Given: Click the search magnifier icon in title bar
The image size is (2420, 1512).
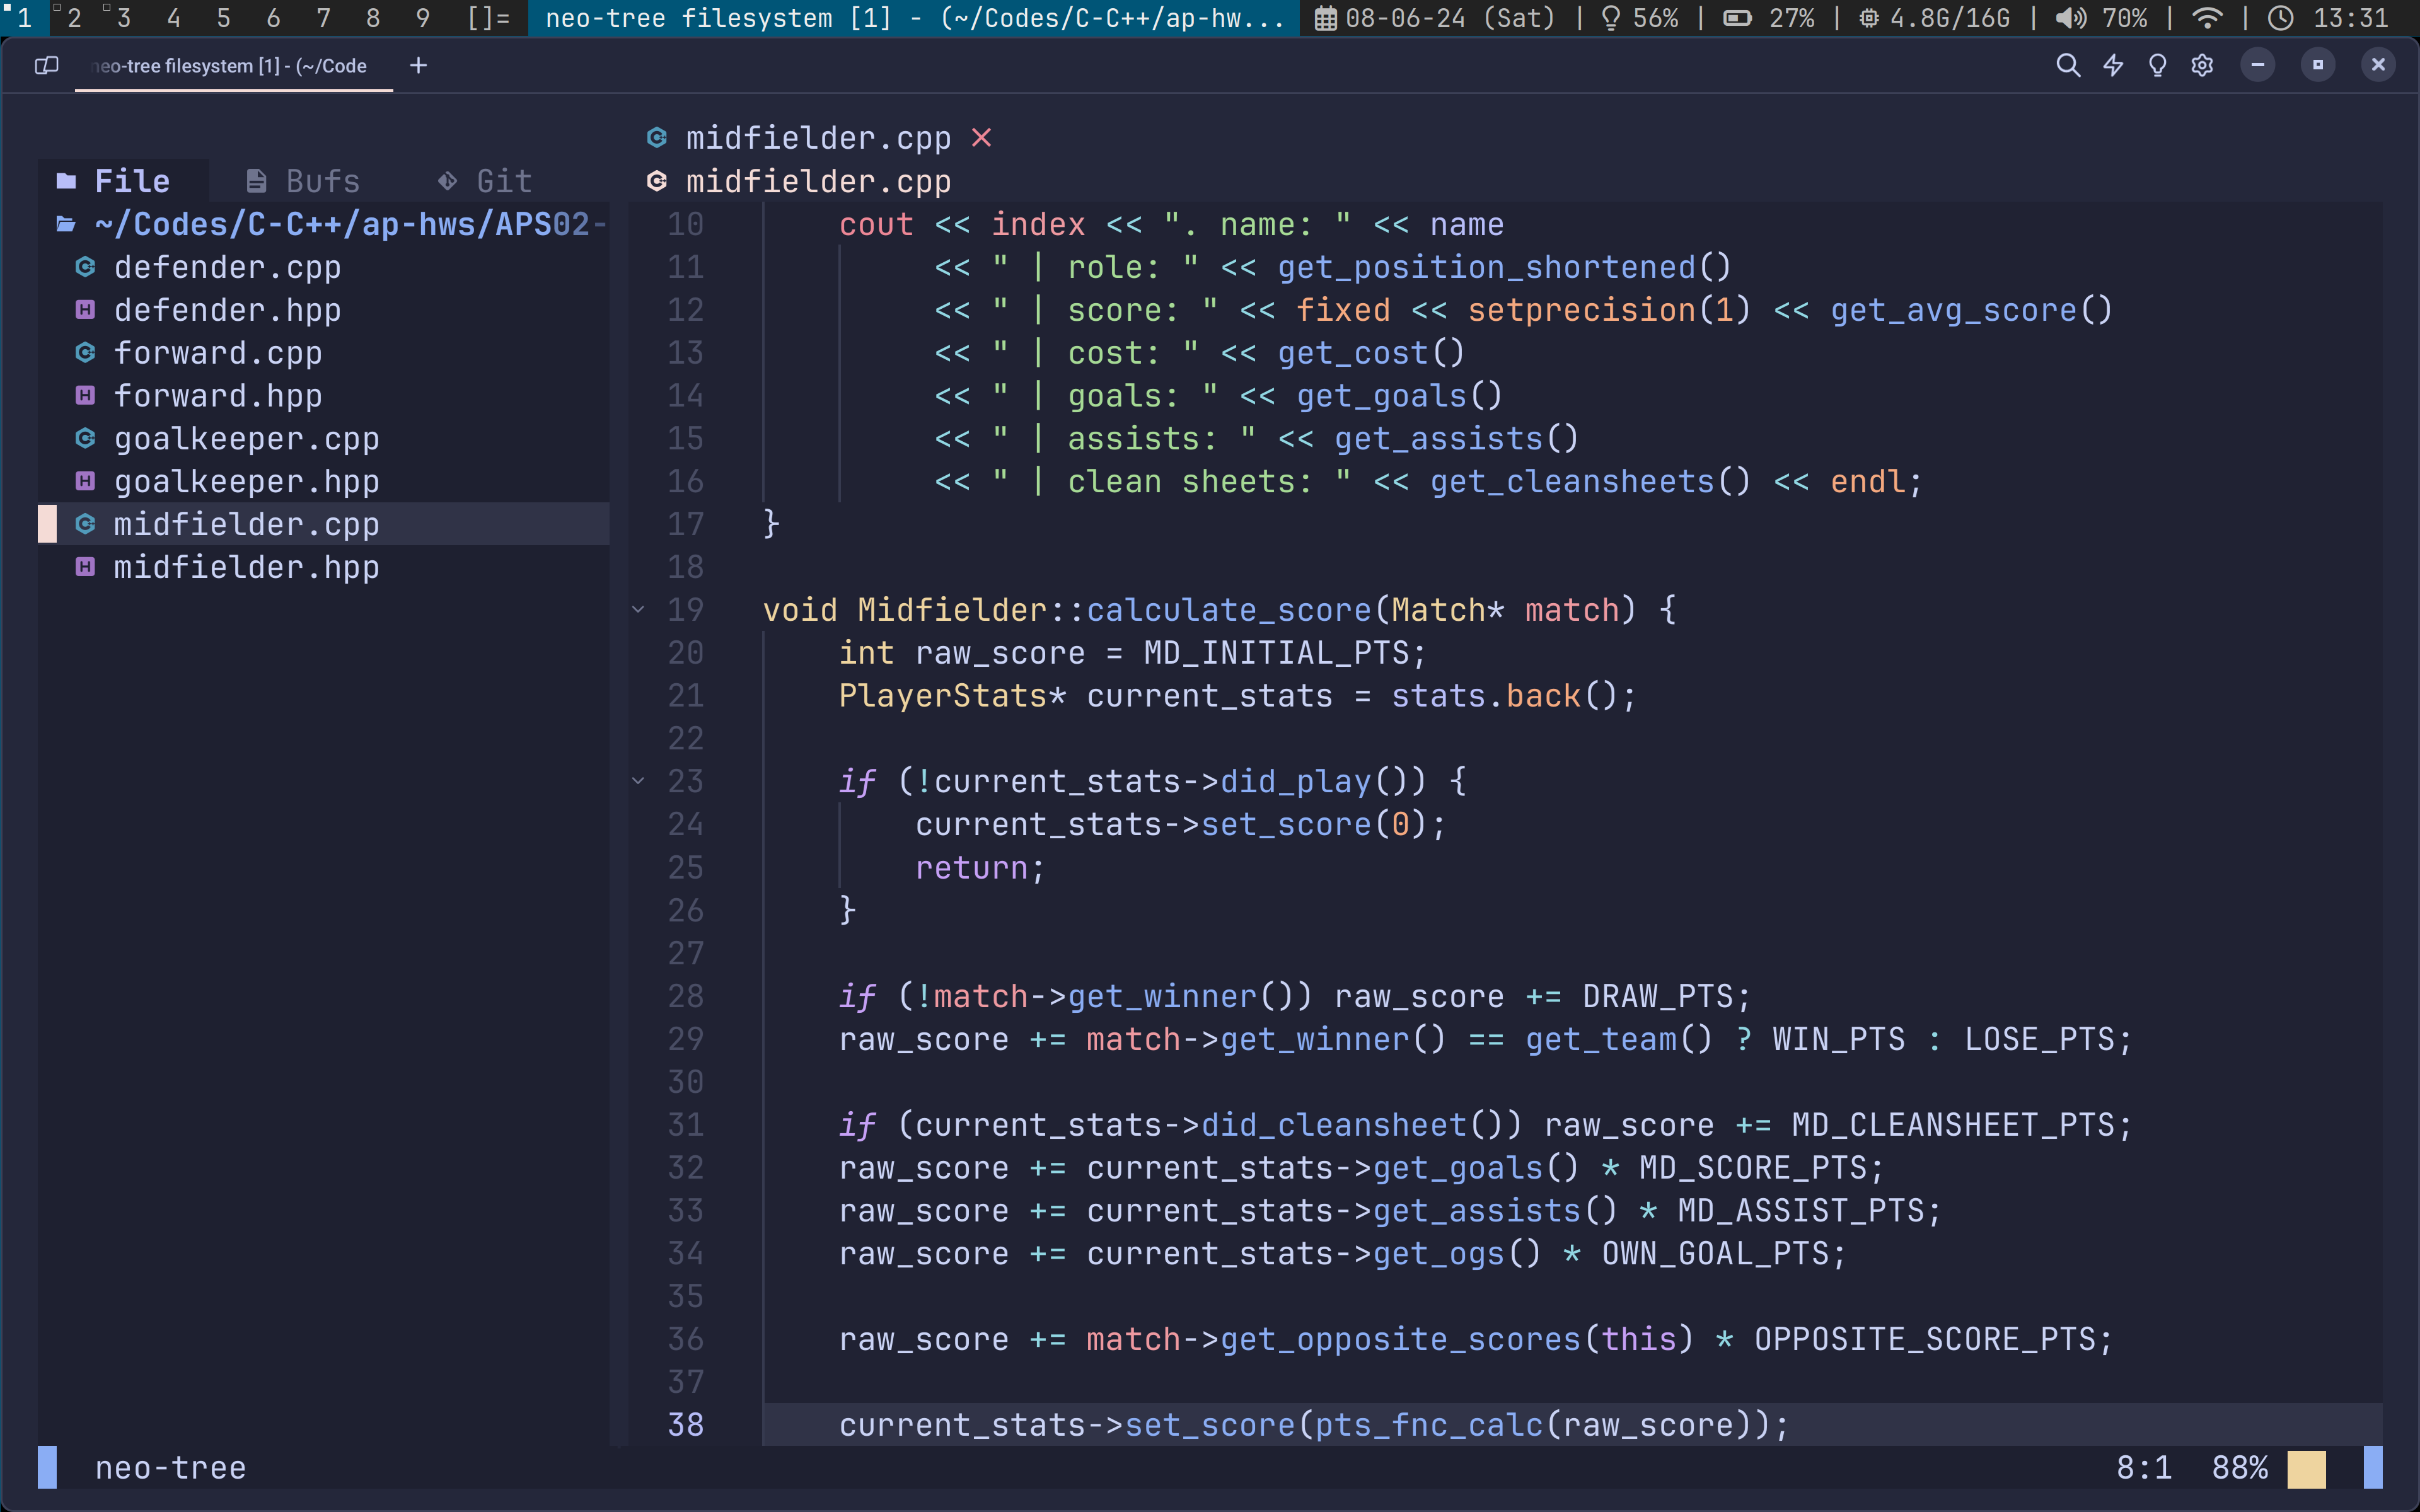Looking at the screenshot, I should click(x=2067, y=66).
